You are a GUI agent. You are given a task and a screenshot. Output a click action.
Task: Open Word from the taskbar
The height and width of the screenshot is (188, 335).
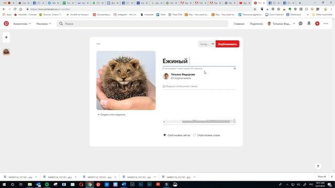124,184
